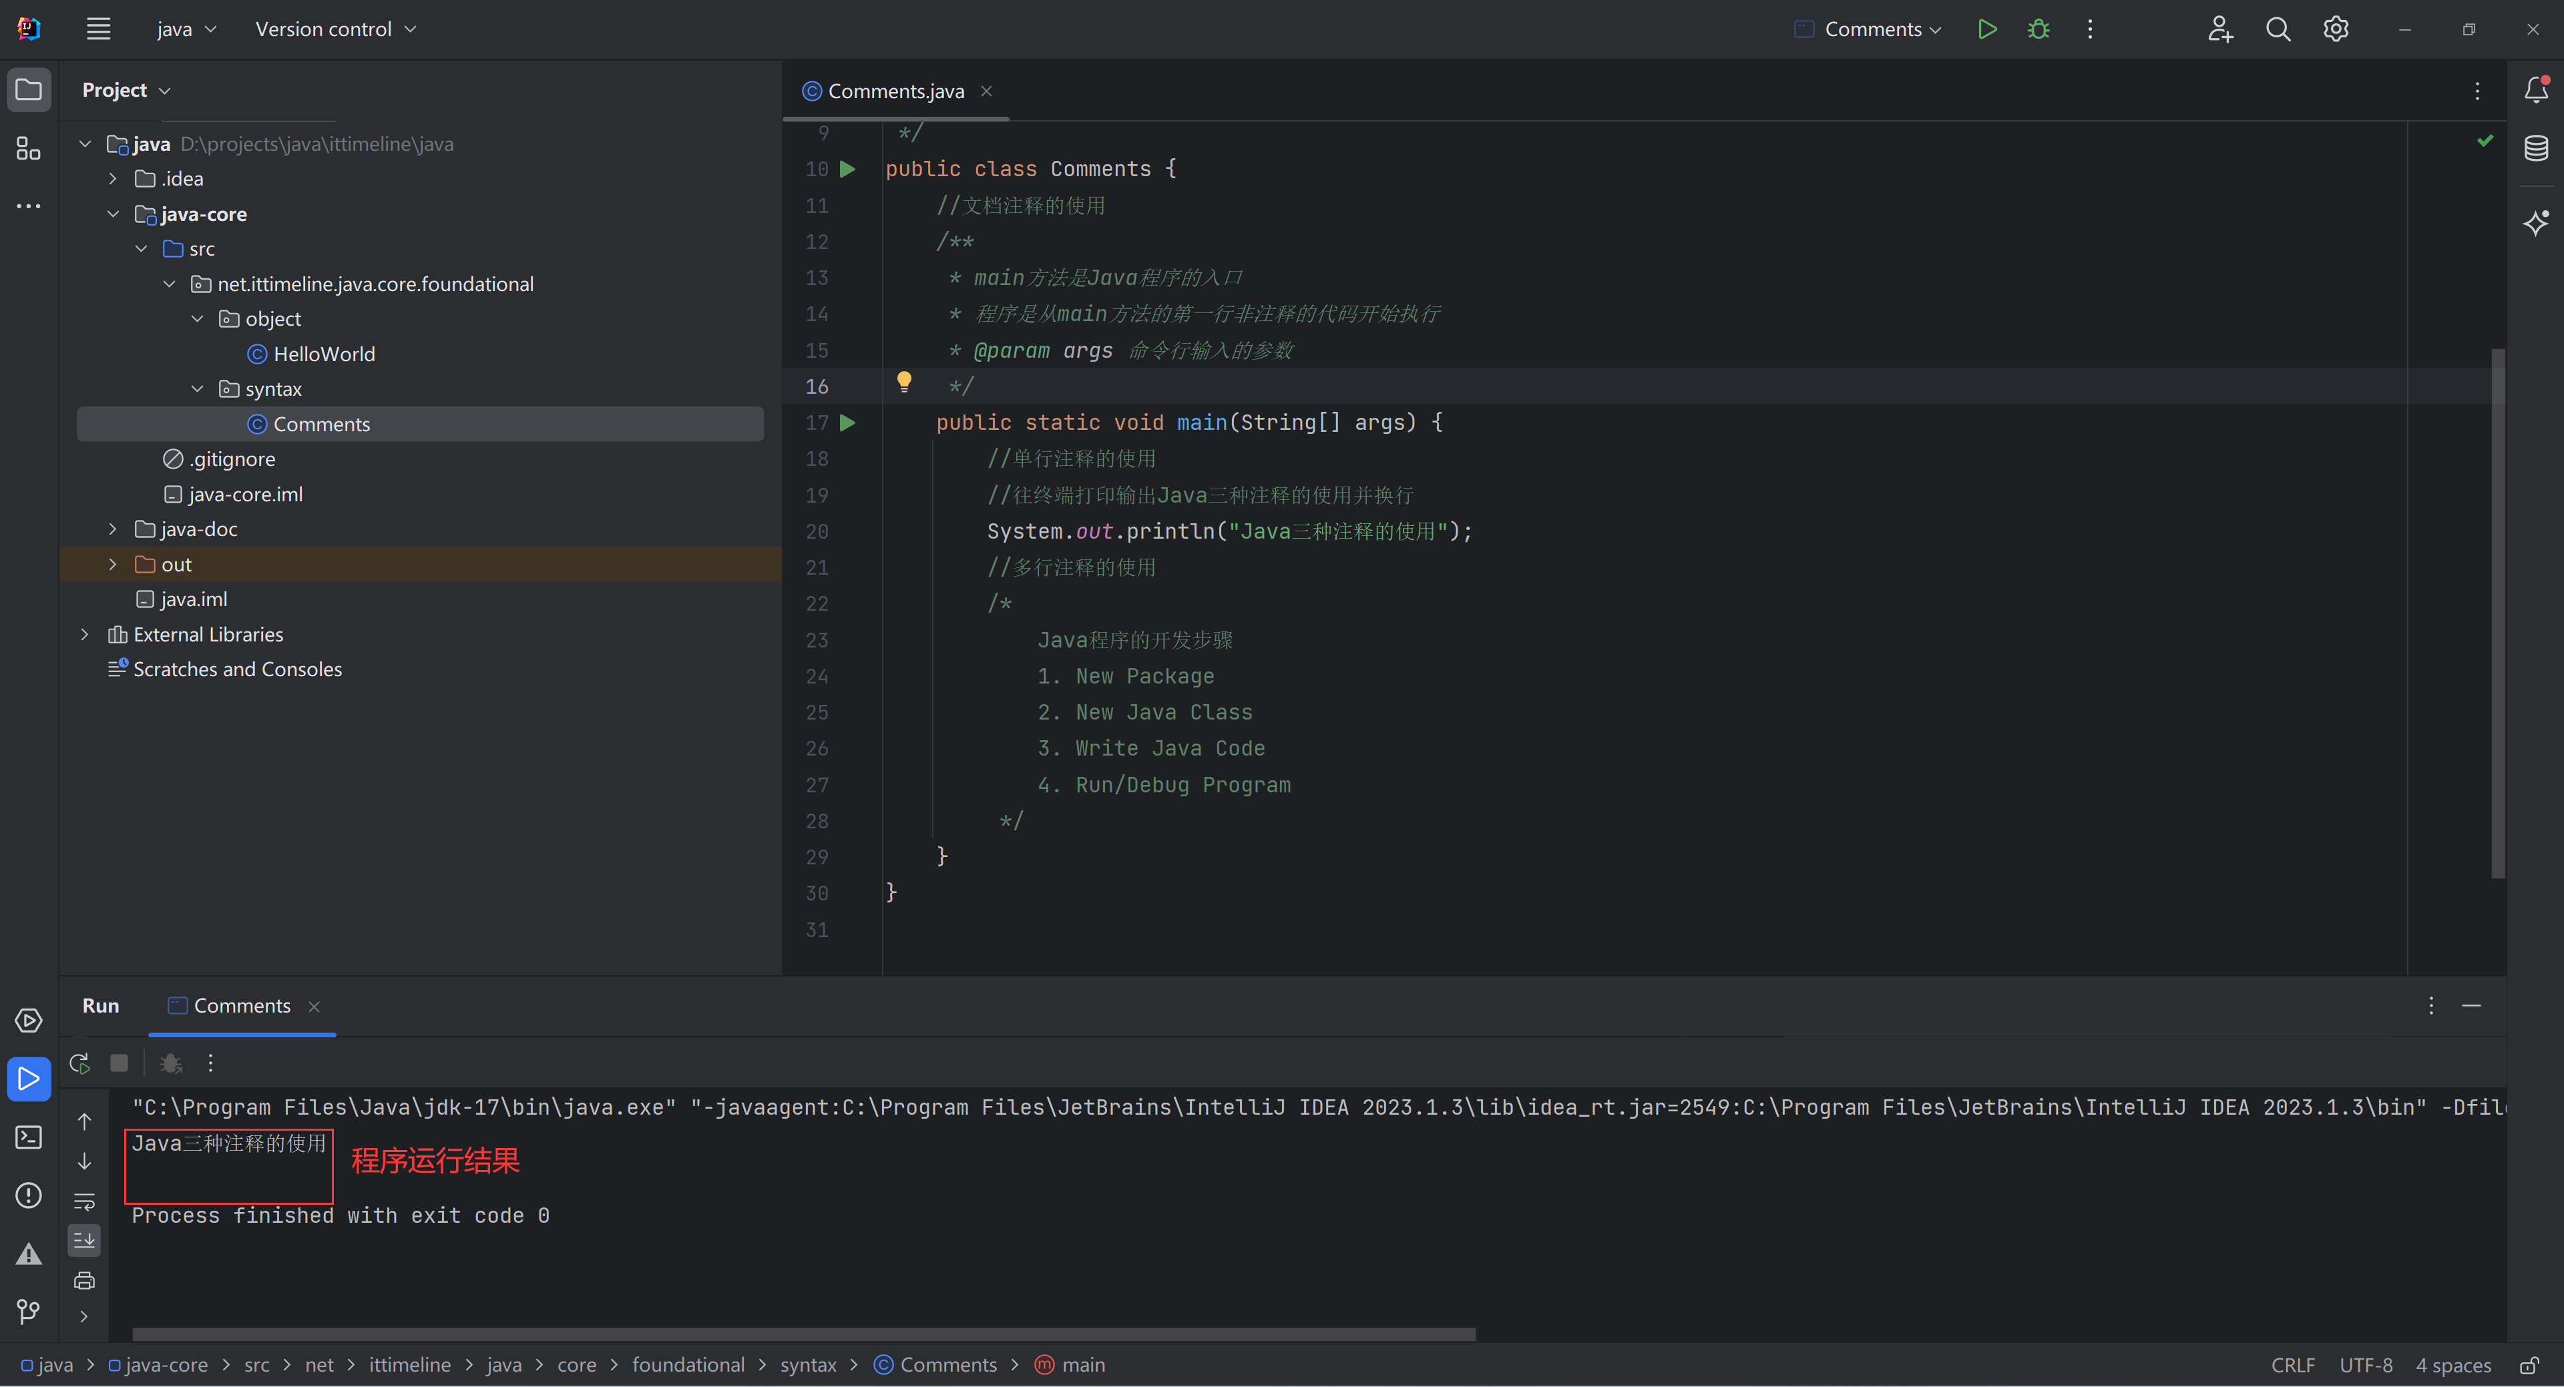Run main method from gutter line 17

pyautogui.click(x=847, y=423)
